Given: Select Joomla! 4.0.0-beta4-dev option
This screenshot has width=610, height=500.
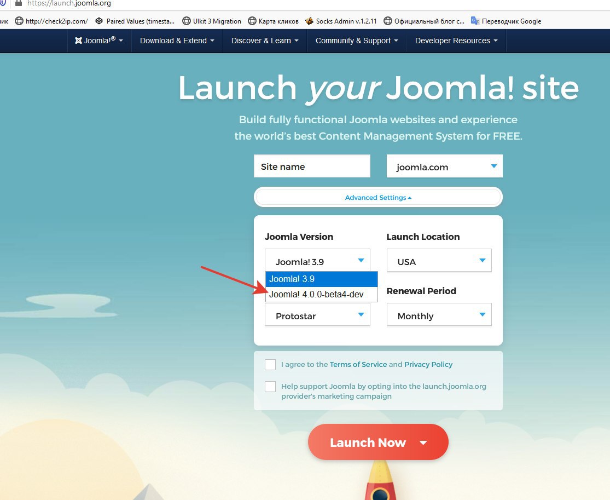Looking at the screenshot, I should [321, 295].
